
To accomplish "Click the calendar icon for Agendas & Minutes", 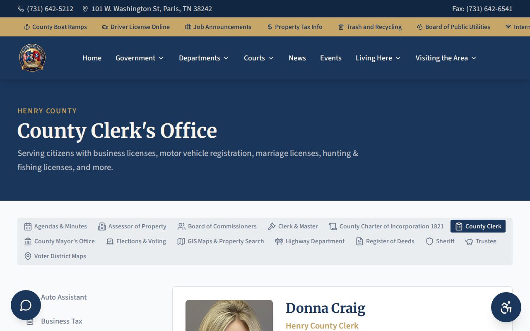I will point(28,226).
